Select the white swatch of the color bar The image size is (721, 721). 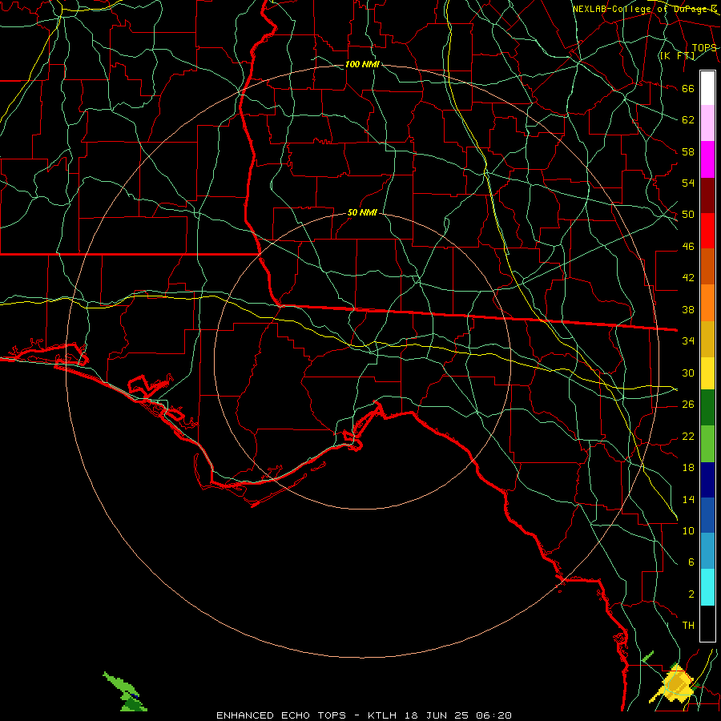pyautogui.click(x=707, y=88)
